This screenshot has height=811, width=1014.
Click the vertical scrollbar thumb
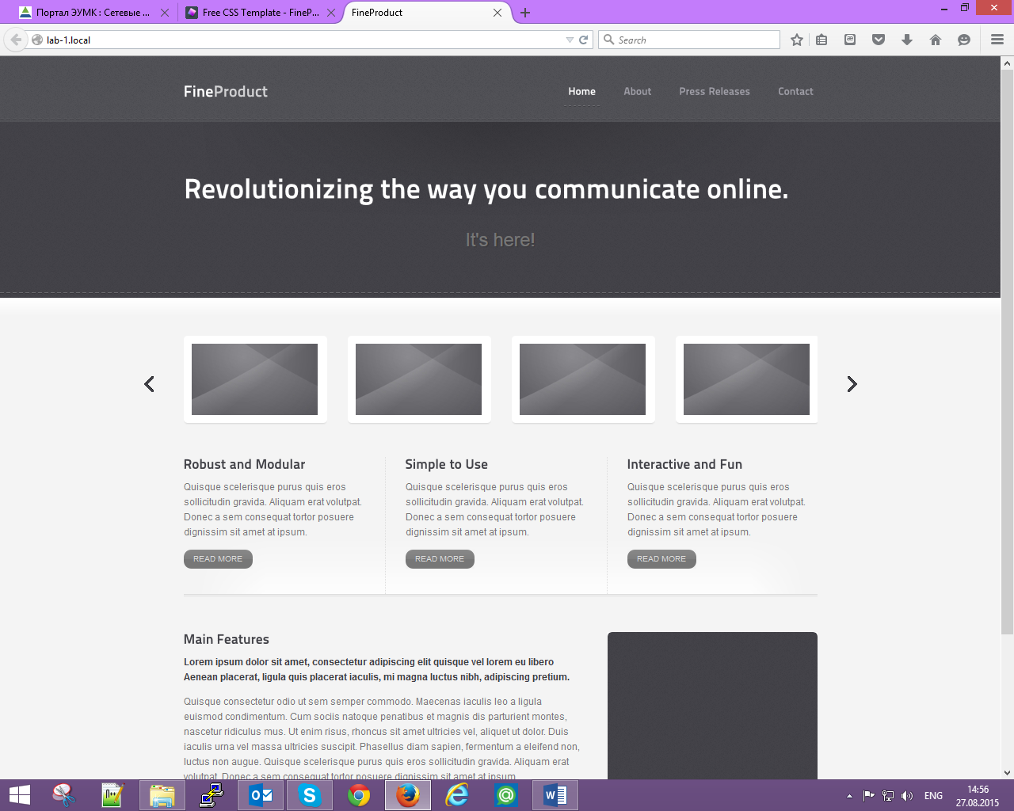coord(1007,352)
